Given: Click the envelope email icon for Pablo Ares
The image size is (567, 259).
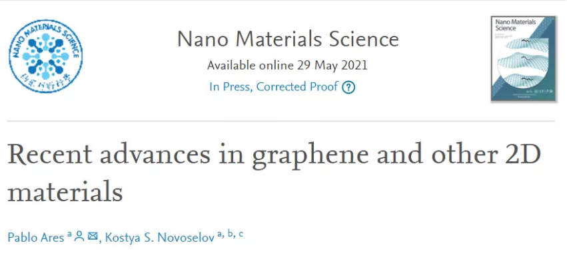Looking at the screenshot, I should pos(93,236).
